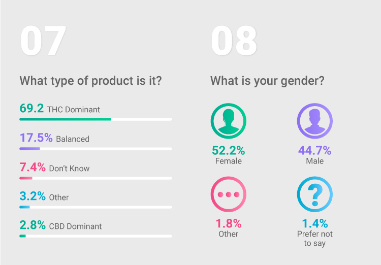
Task: Select the pink three-dots Other icon
Action: (229, 194)
